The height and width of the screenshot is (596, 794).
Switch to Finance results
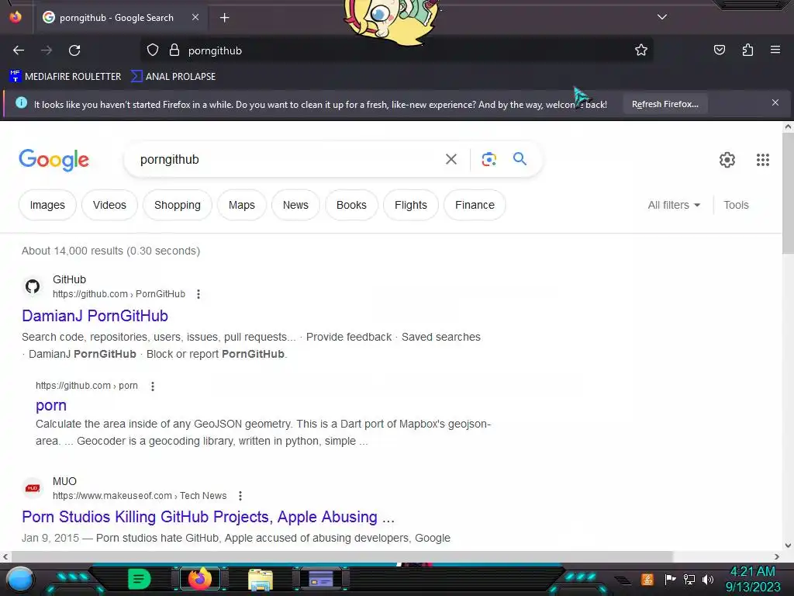click(475, 205)
